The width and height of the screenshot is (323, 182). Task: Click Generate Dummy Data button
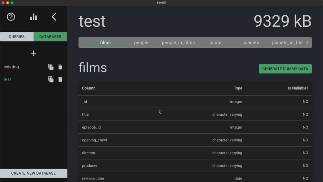[x=285, y=69]
